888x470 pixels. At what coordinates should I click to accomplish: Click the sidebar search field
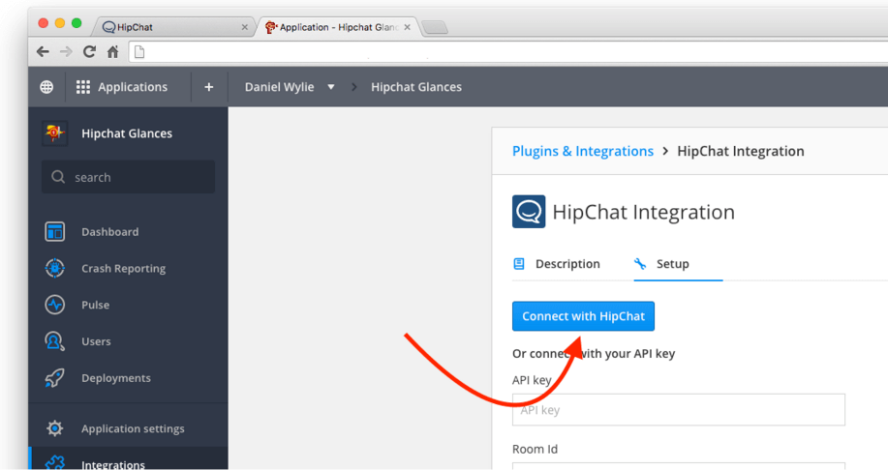[x=128, y=177]
